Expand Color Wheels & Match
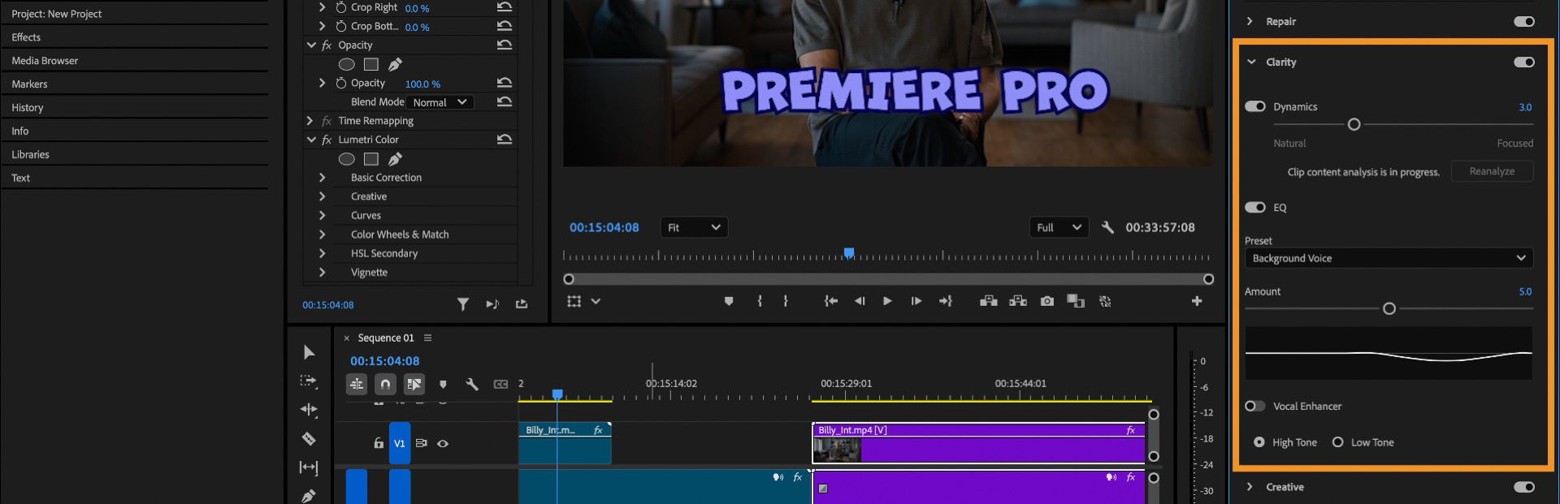Image resolution: width=1560 pixels, height=504 pixels. [x=322, y=235]
